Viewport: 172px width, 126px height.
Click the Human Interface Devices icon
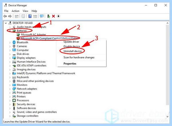click(x=14, y=62)
